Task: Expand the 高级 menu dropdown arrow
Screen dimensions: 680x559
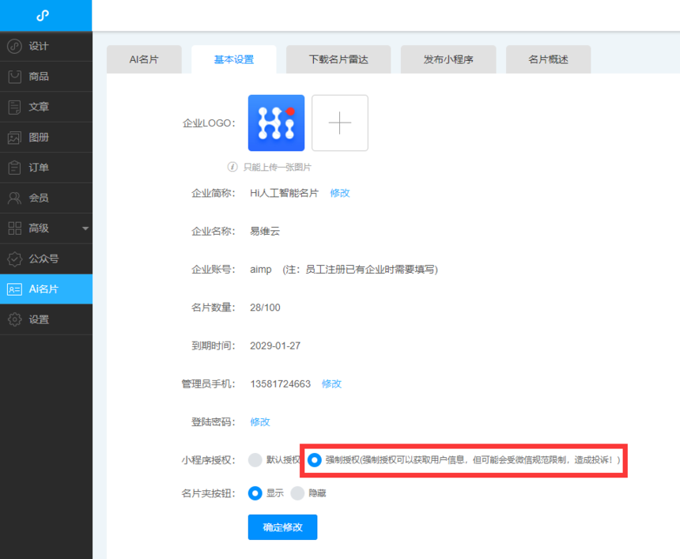Action: pos(85,229)
